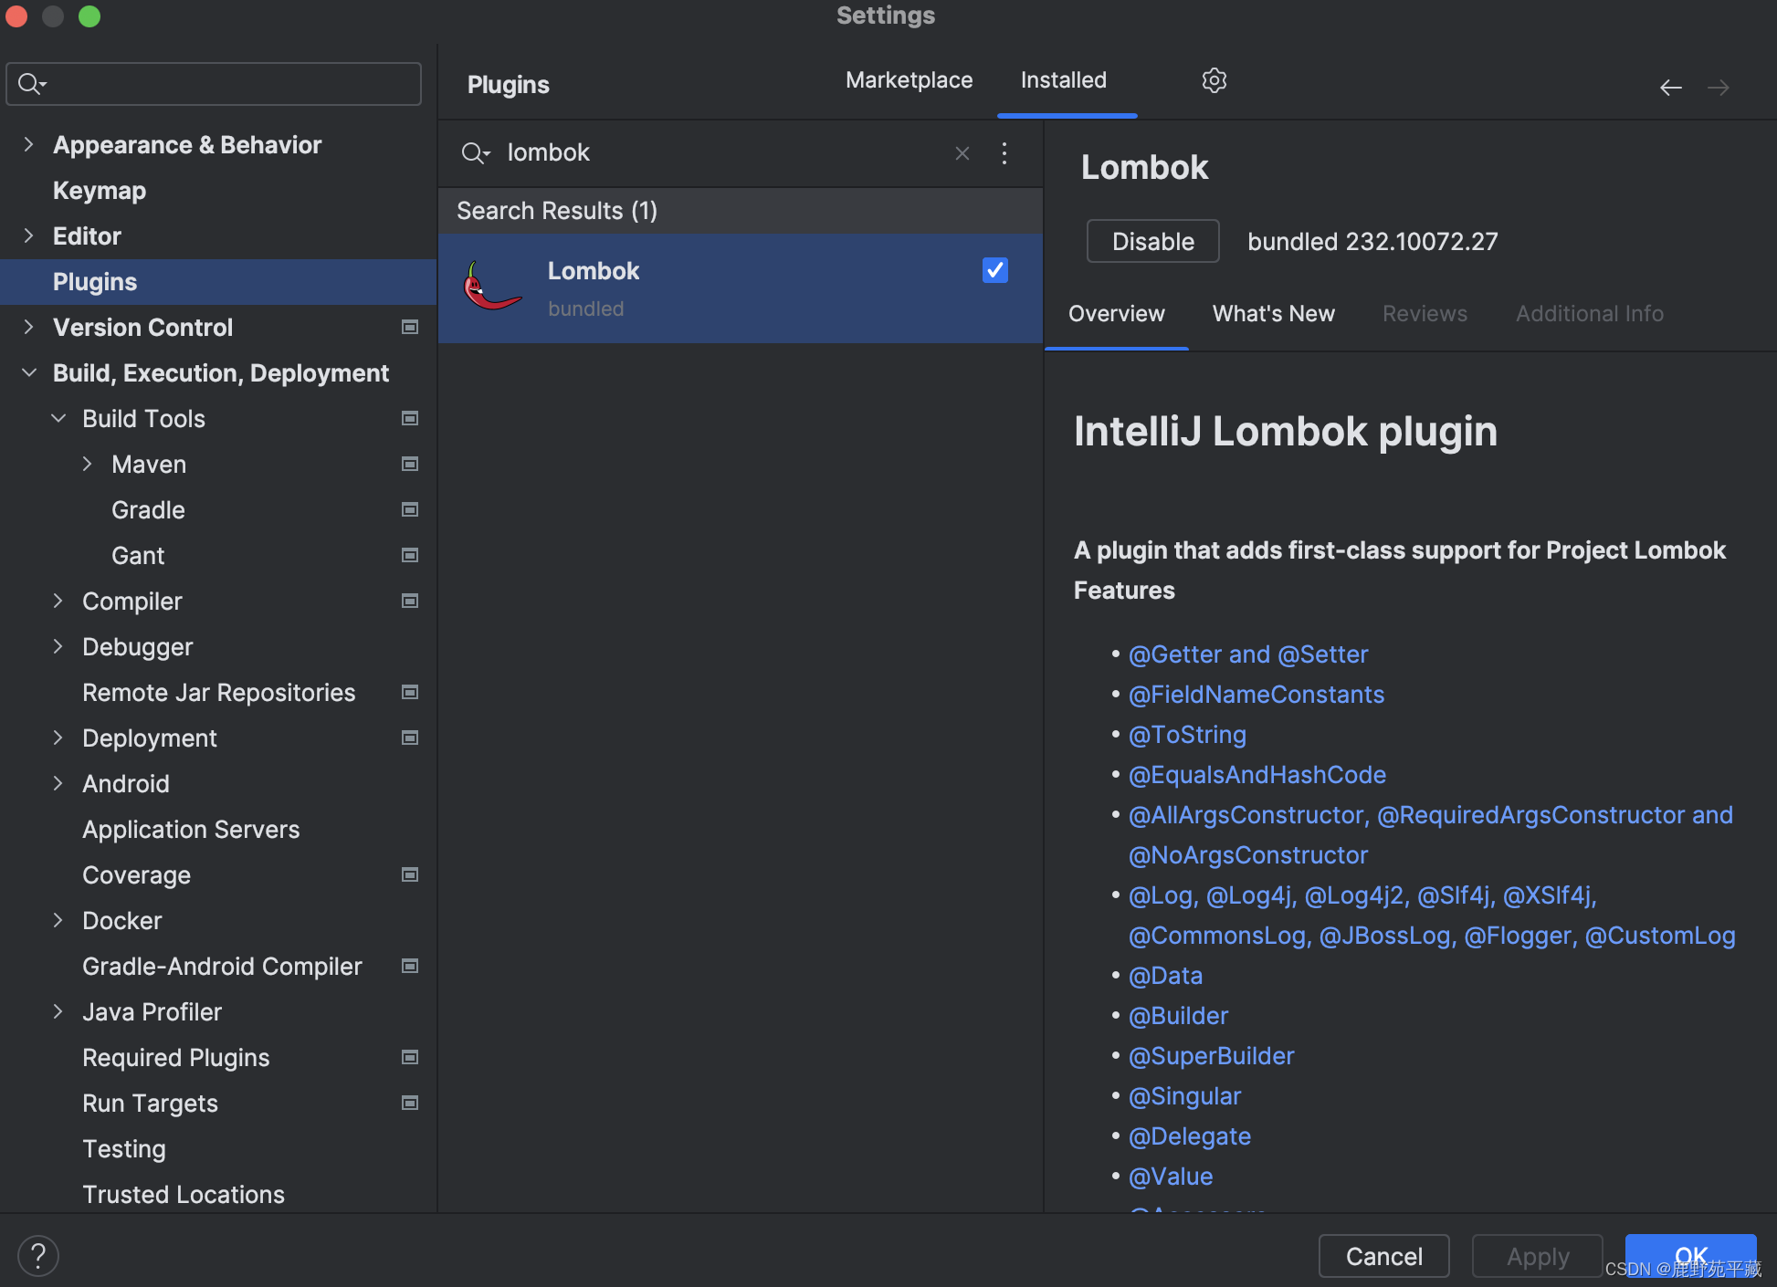
Task: Select Keymap in settings tree
Action: pos(100,190)
